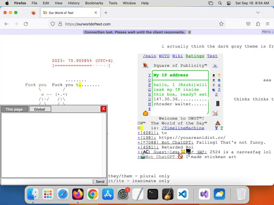Reload the current page
This screenshot has height=205, width=274.
(26, 24)
